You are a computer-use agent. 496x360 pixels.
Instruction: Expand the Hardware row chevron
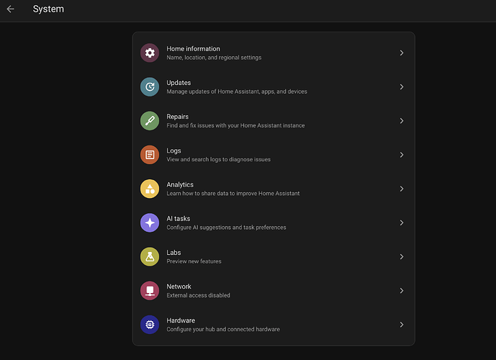click(x=402, y=325)
